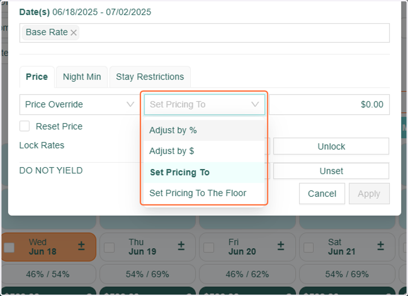The width and height of the screenshot is (408, 296).
Task: Click the 46% / 54% occupancy cell
Action: pos(48,274)
